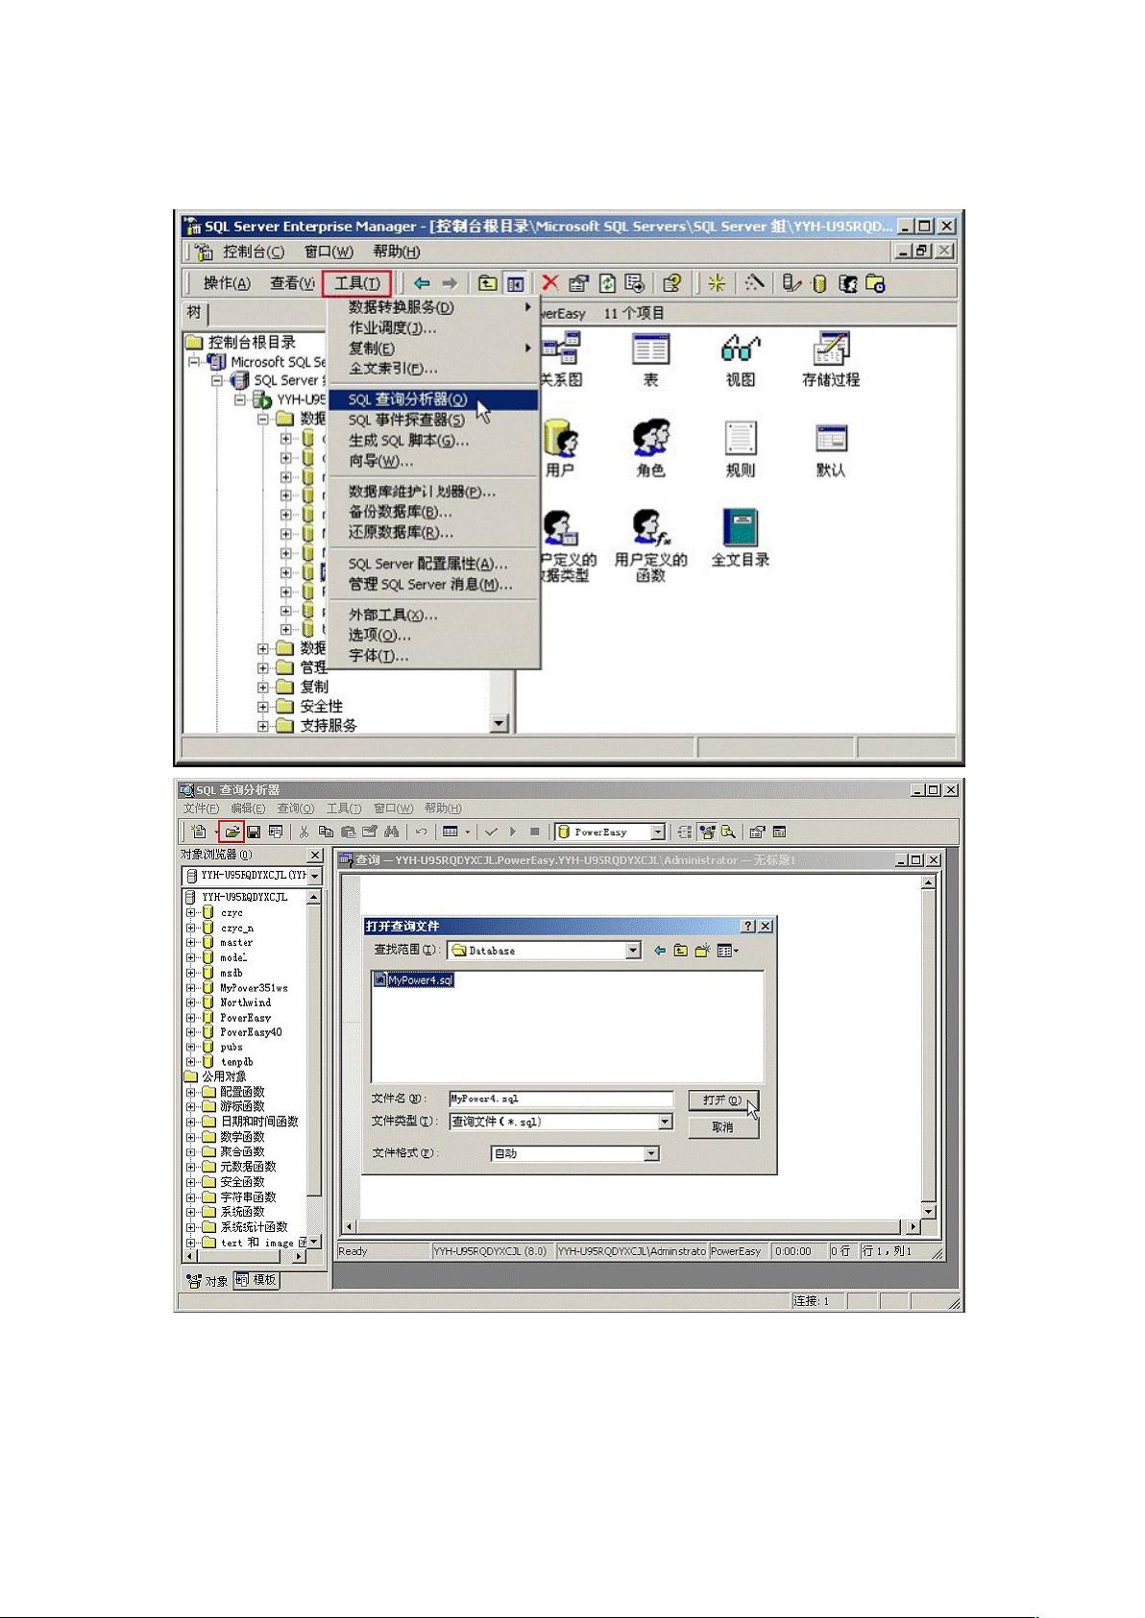Expand the master database node
The height and width of the screenshot is (1618, 1145).
(191, 943)
